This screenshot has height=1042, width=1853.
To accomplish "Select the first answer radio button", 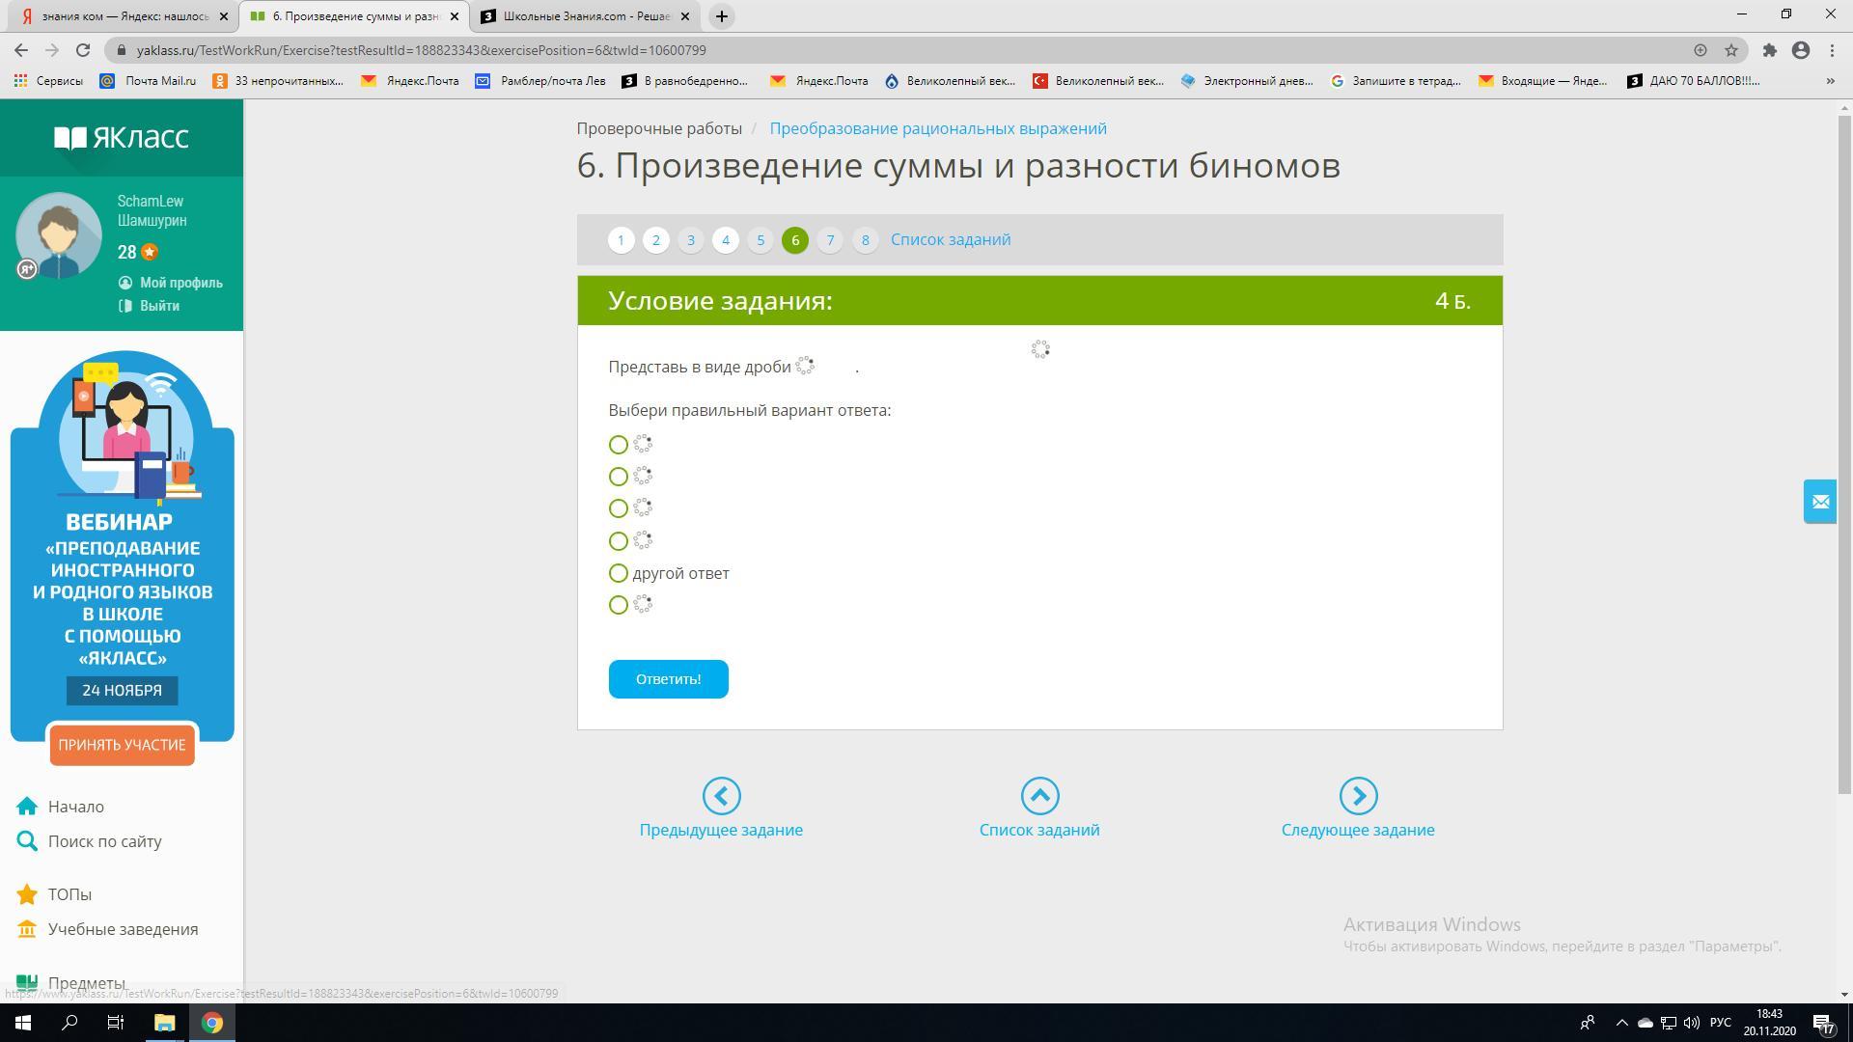I will [619, 445].
